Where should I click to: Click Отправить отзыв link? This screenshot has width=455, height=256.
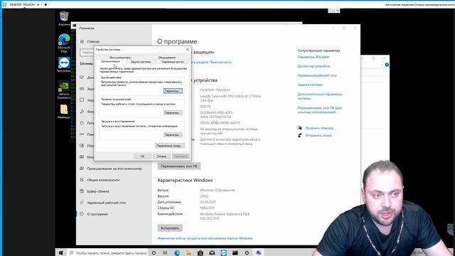pos(318,136)
